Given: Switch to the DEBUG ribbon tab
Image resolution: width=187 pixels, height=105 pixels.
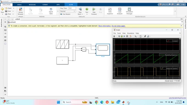Looking at the screenshot, I should point(19,5).
